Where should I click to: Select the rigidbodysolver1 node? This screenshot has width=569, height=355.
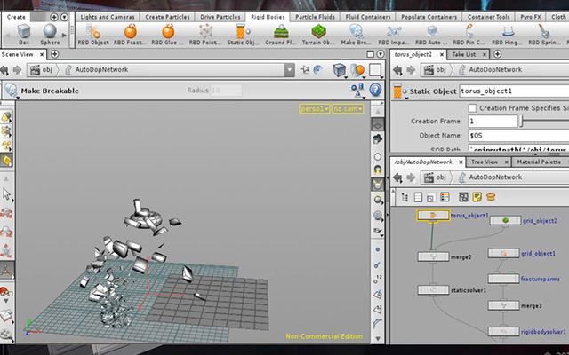(503, 331)
